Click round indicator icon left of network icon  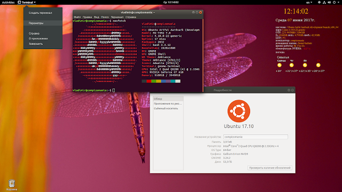tap(319, 2)
